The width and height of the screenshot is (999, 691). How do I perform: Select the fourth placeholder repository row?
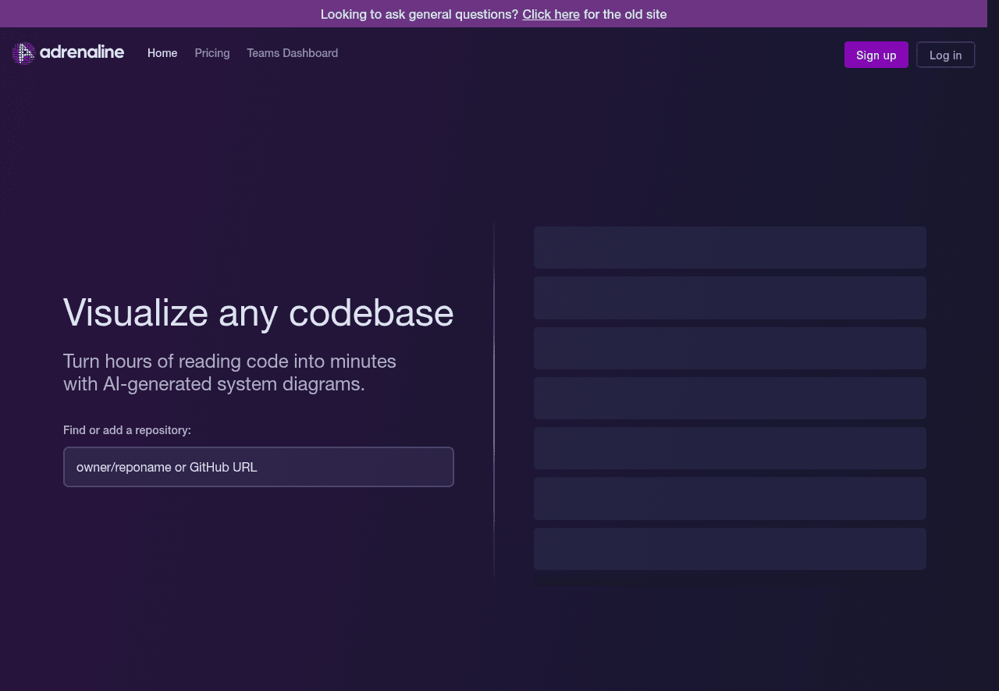(730, 398)
